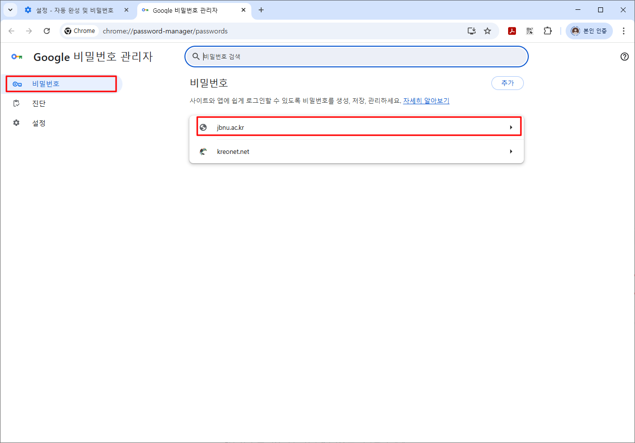Click the 비밀번호 검색 search field
The height and width of the screenshot is (443, 635).
[x=356, y=57]
